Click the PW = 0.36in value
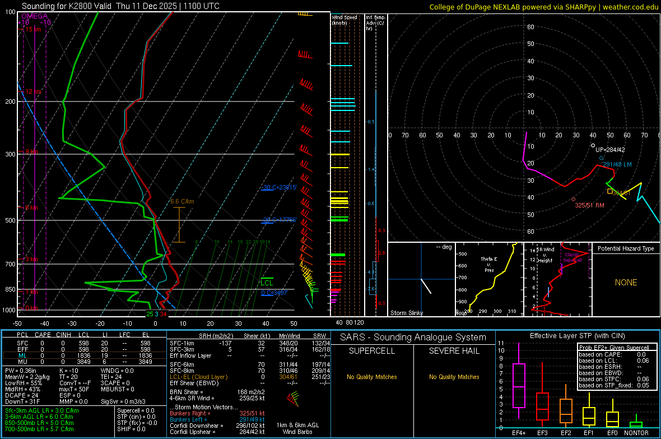Image resolution: width=661 pixels, height=439 pixels. tap(21, 371)
